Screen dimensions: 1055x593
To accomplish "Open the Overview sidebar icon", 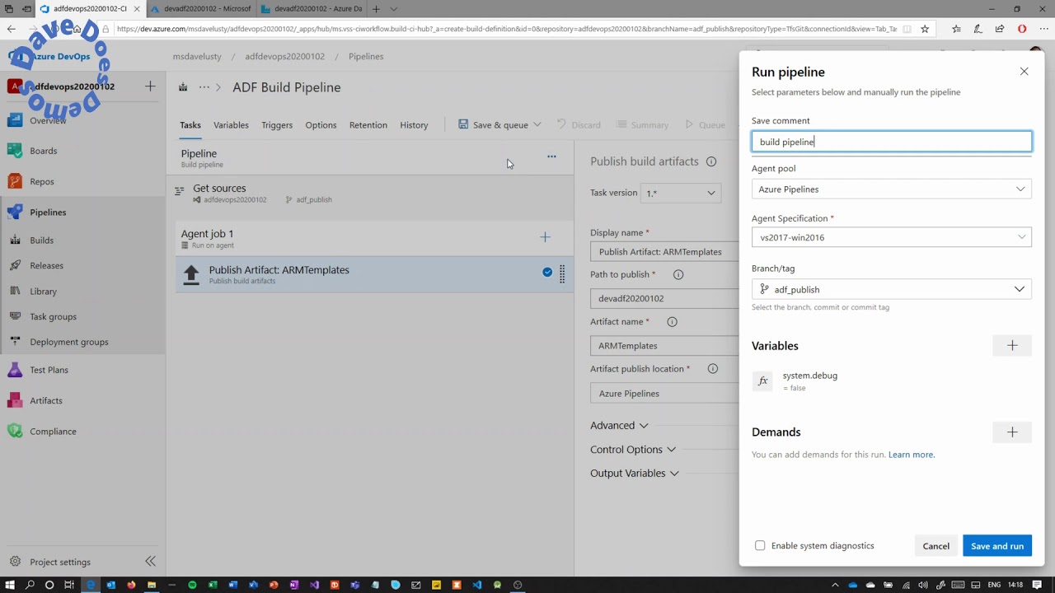I will (x=15, y=120).
